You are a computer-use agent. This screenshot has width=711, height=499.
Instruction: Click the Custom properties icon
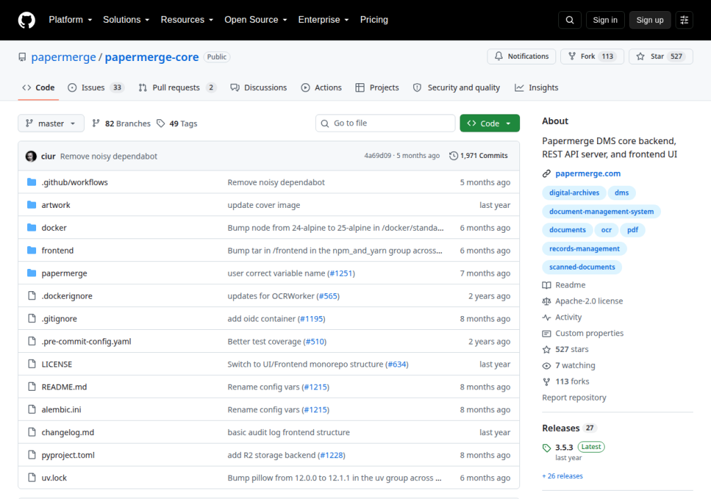[546, 333]
